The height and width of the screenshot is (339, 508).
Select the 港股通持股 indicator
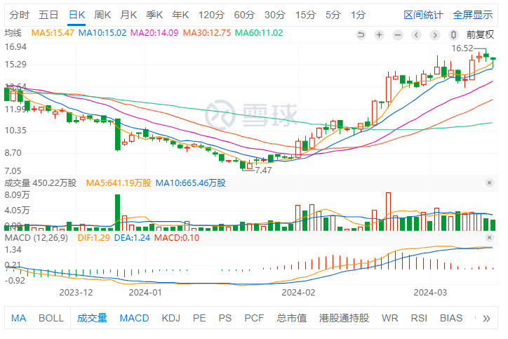344,318
